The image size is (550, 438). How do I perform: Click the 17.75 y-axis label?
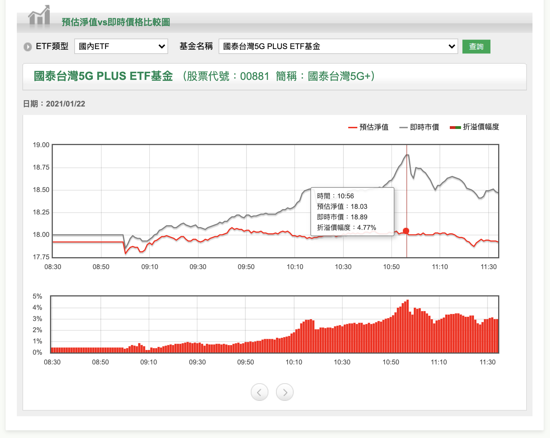pyautogui.click(x=41, y=257)
